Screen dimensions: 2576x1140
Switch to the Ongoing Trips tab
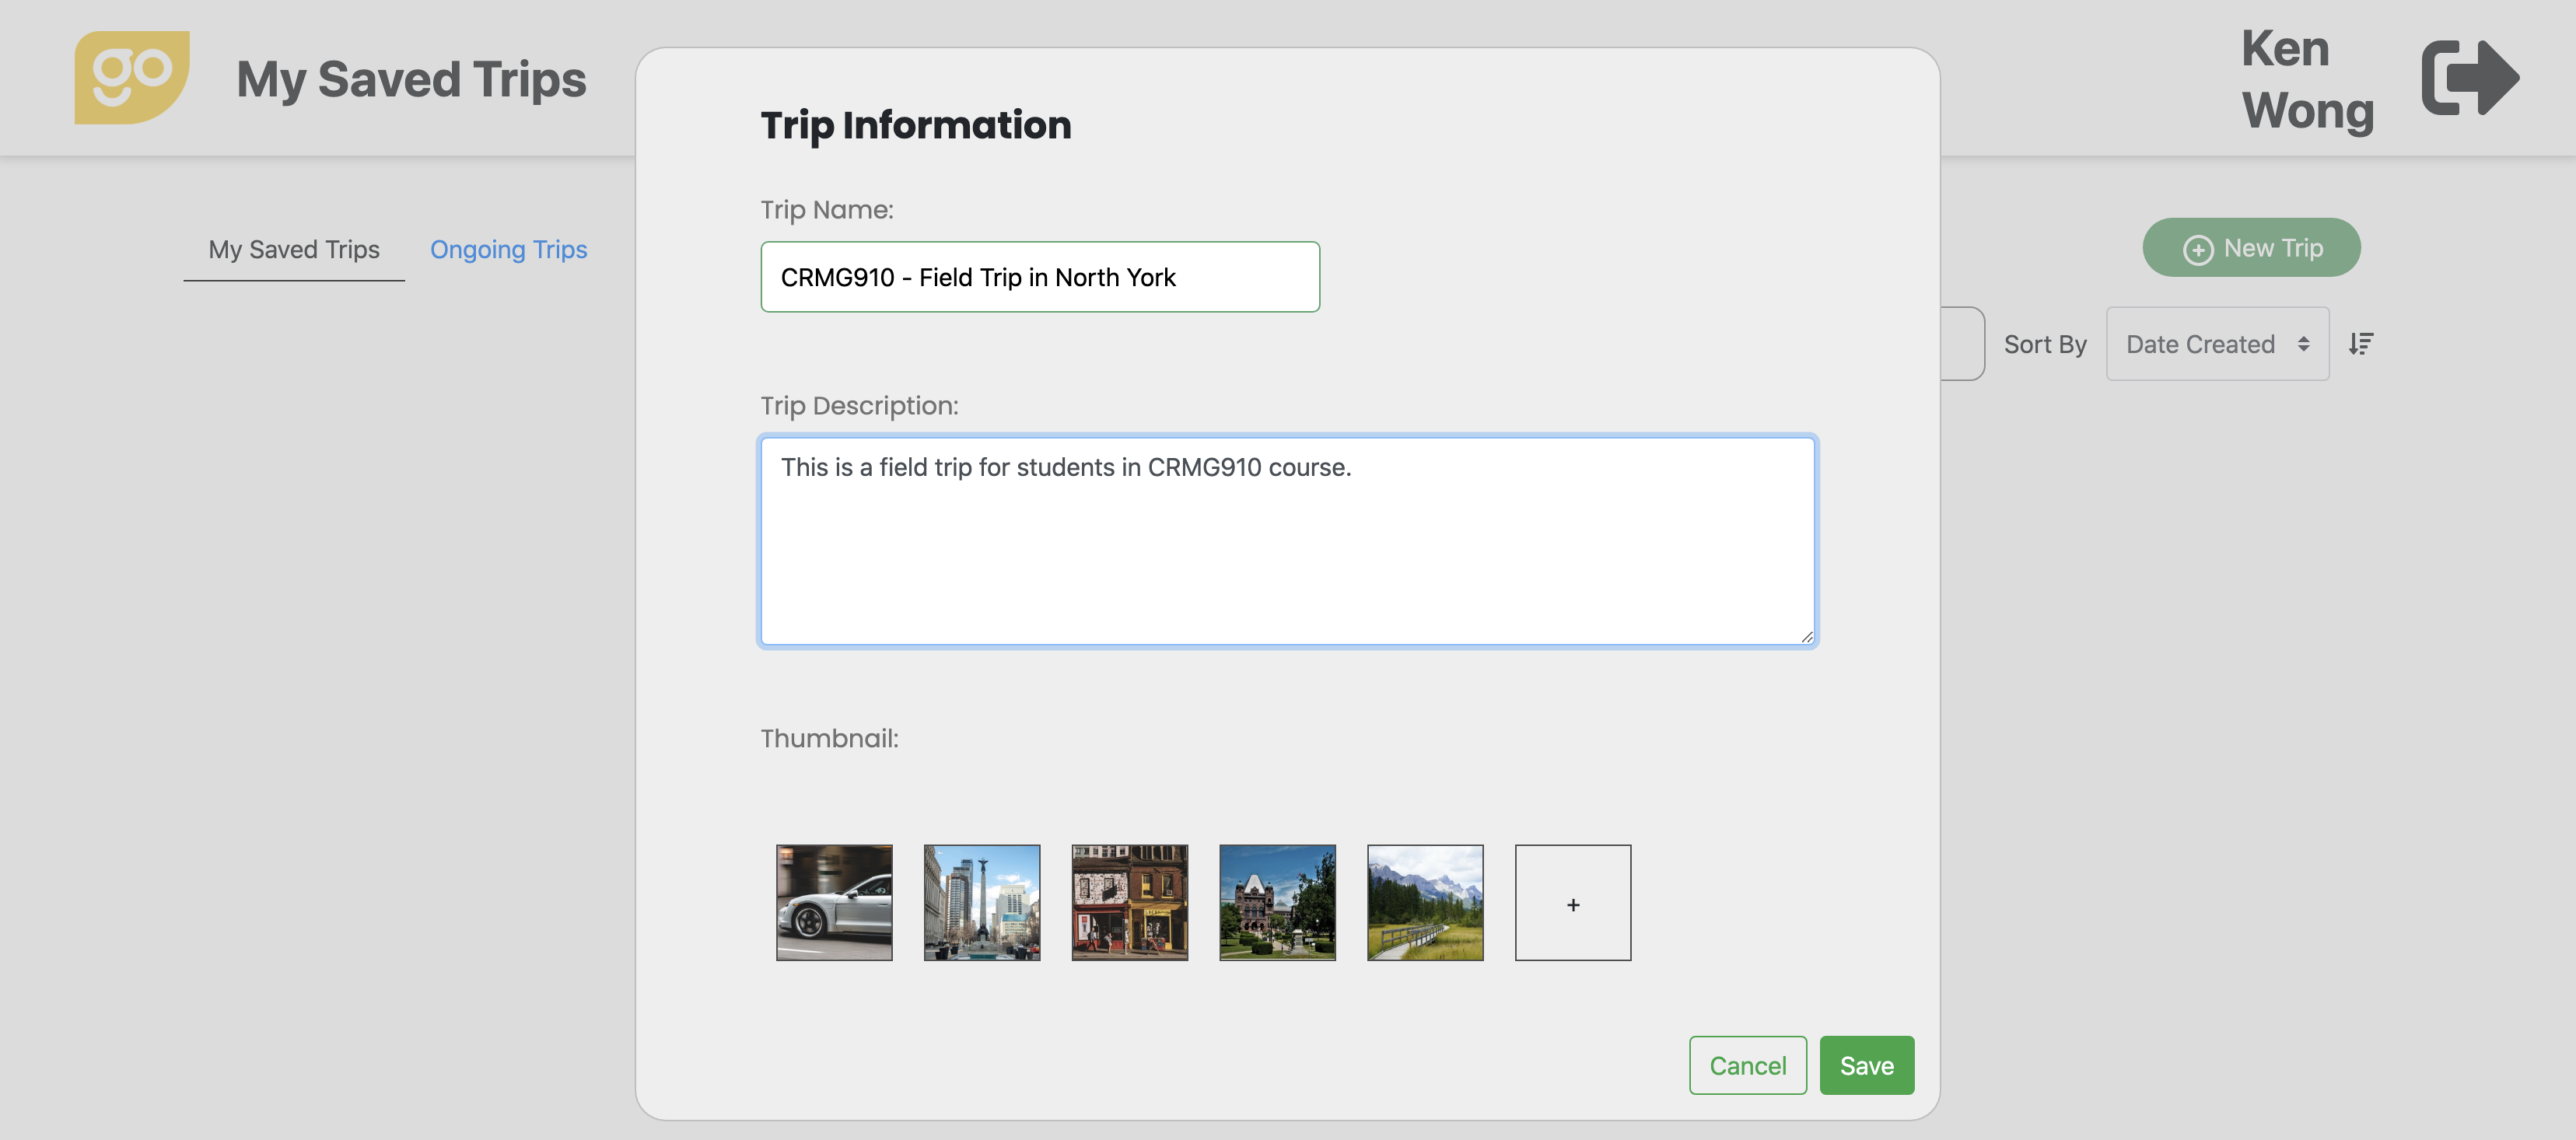(x=508, y=249)
